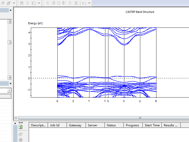Sort jobs by Server column header
Image resolution: width=189 pixels, height=142 pixels.
click(95, 125)
